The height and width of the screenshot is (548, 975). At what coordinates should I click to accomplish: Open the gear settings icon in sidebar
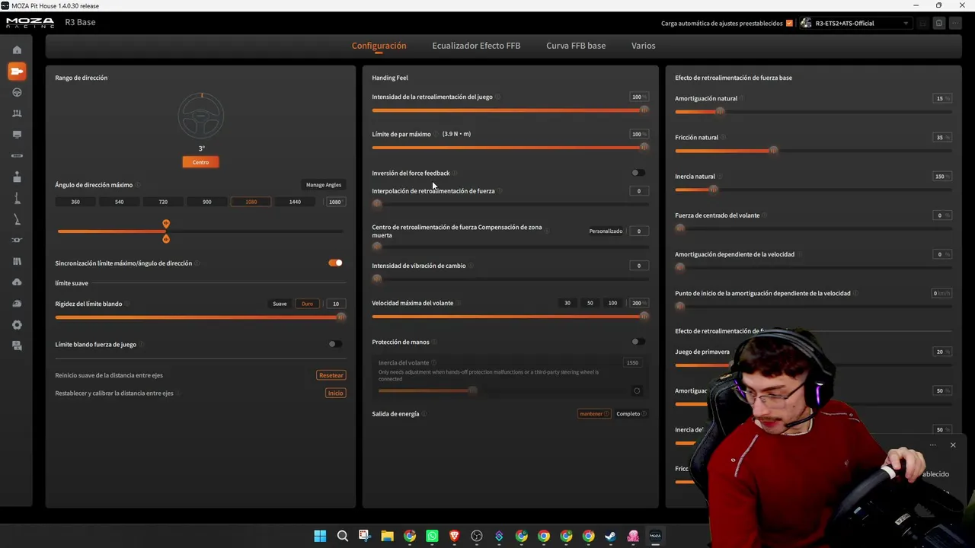(17, 325)
